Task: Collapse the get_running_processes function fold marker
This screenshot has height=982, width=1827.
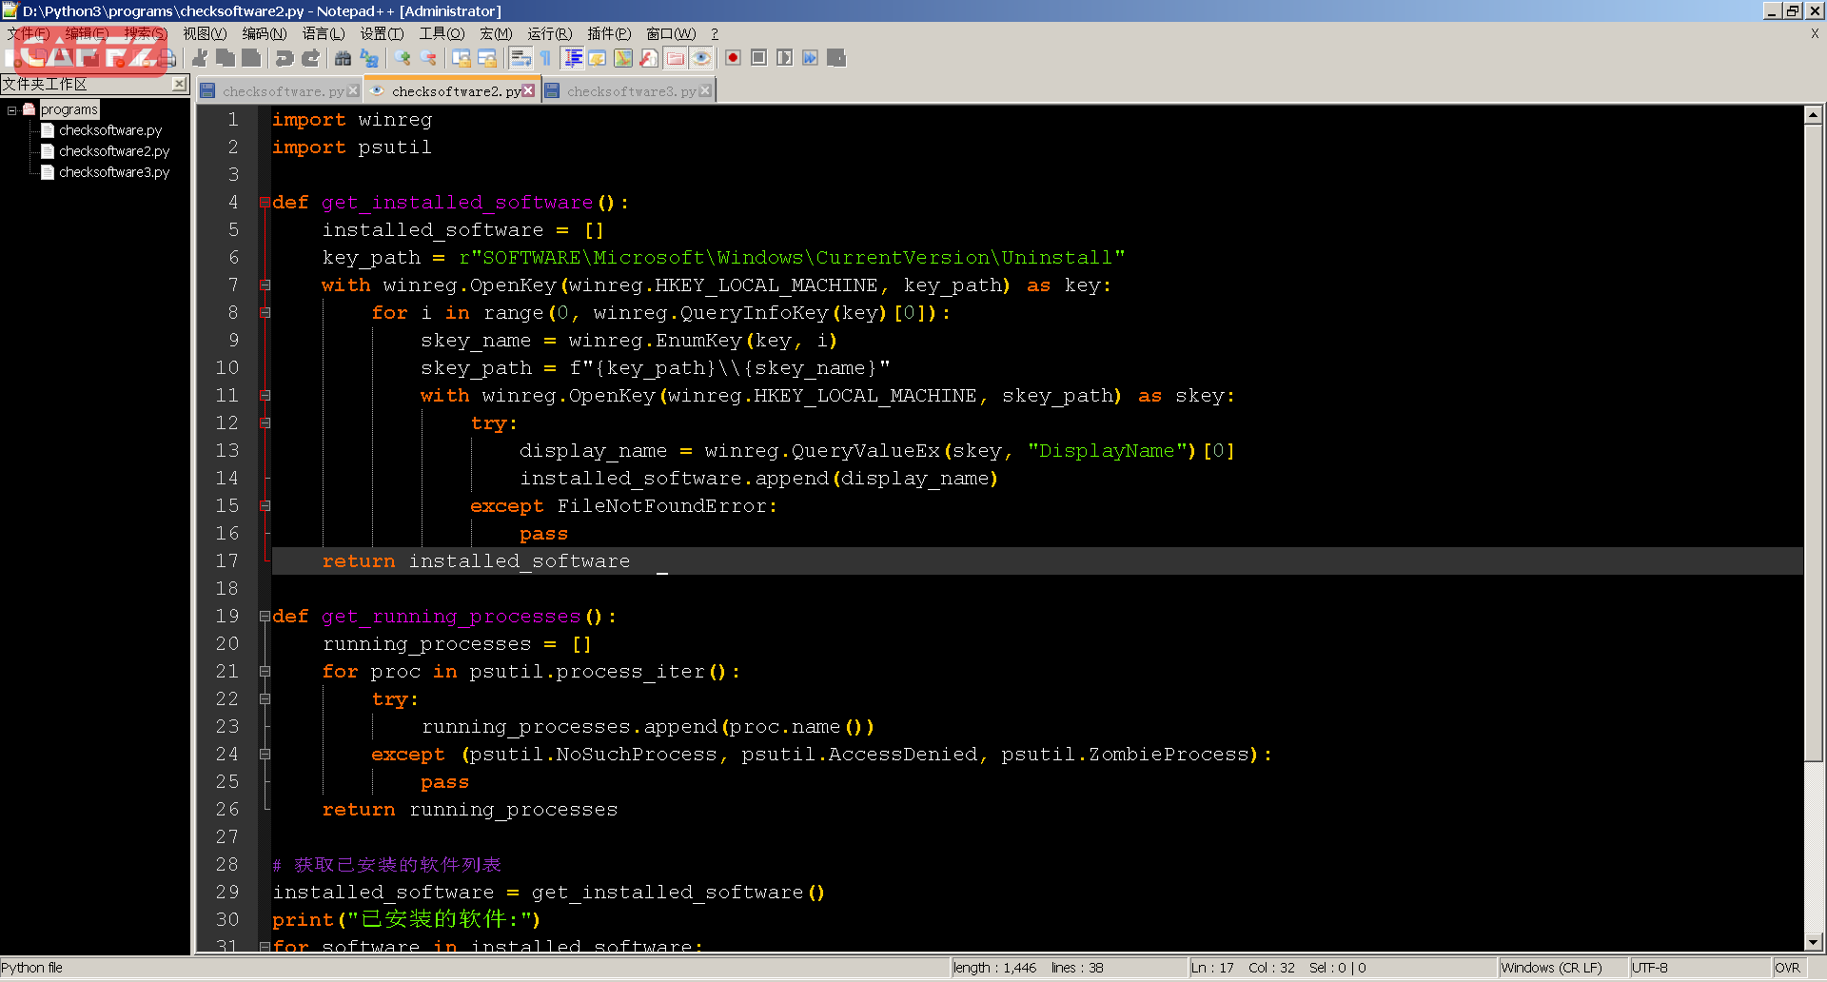Action: pyautogui.click(x=265, y=617)
